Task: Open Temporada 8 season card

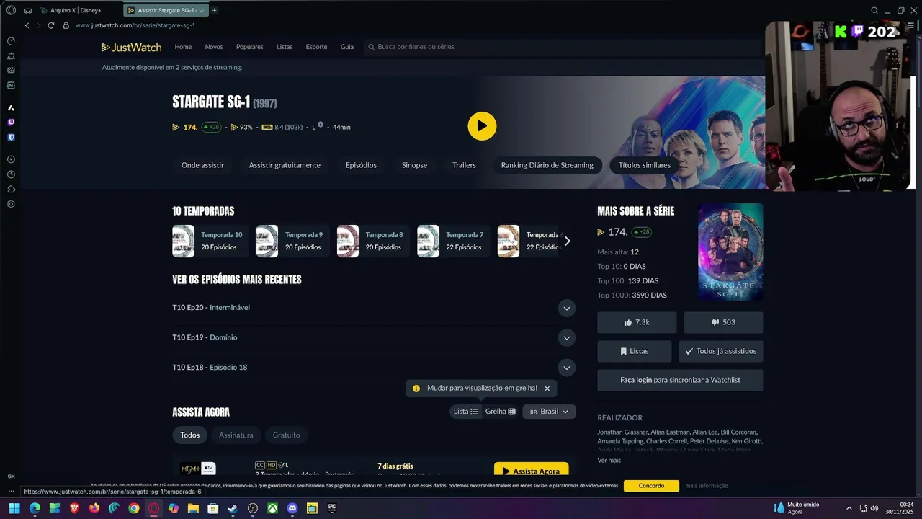Action: click(x=373, y=241)
